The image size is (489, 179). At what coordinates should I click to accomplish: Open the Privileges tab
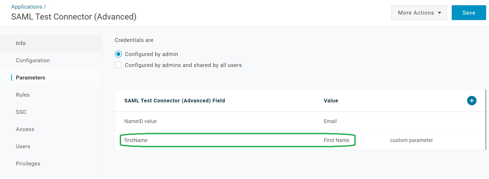click(x=28, y=164)
